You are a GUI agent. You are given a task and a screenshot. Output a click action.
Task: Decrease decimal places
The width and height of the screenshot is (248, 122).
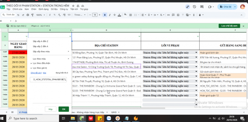(x=59, y=15)
